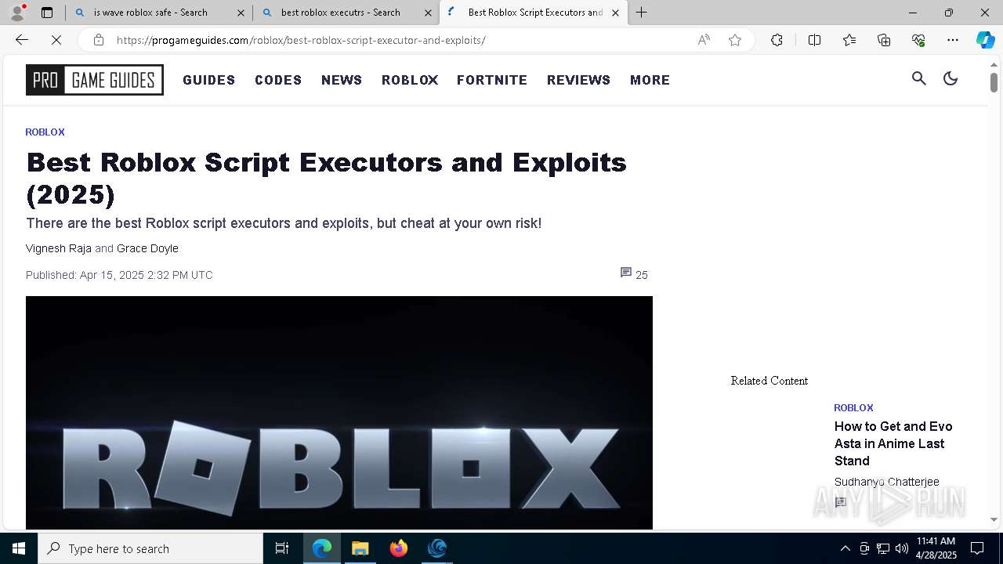The width and height of the screenshot is (1003, 564).
Task: Open Collections panel
Action: [x=884, y=40]
